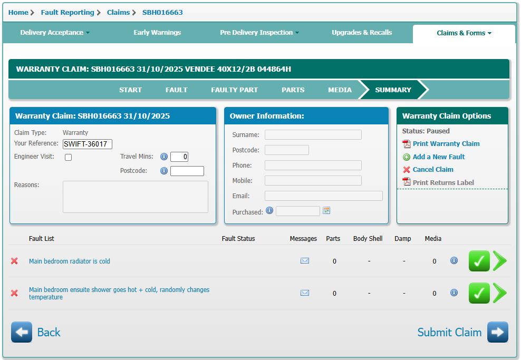521x360 pixels.
Task: Click Travel Mins info icon
Action: 163,157
